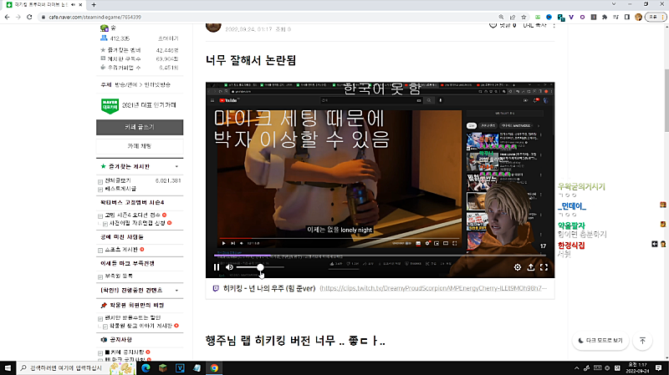Screen dimensions: 669x375
Task: Open the 부족원 등록 board
Action: point(119,276)
